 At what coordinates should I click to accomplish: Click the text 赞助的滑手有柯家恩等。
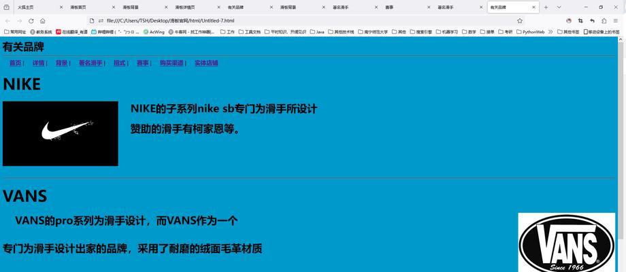186,129
